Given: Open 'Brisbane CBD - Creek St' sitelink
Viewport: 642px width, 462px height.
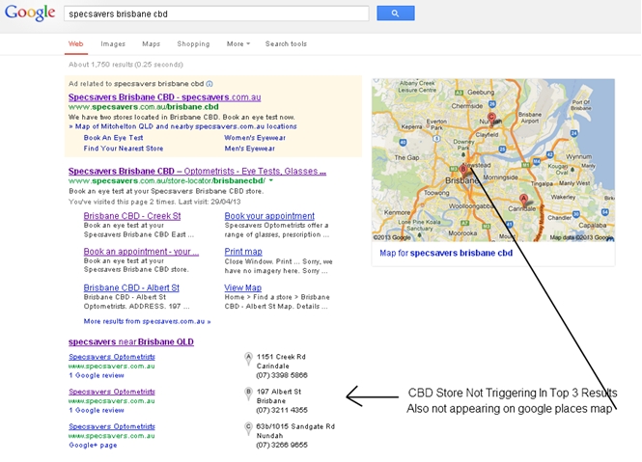Looking at the screenshot, I should 132,216.
